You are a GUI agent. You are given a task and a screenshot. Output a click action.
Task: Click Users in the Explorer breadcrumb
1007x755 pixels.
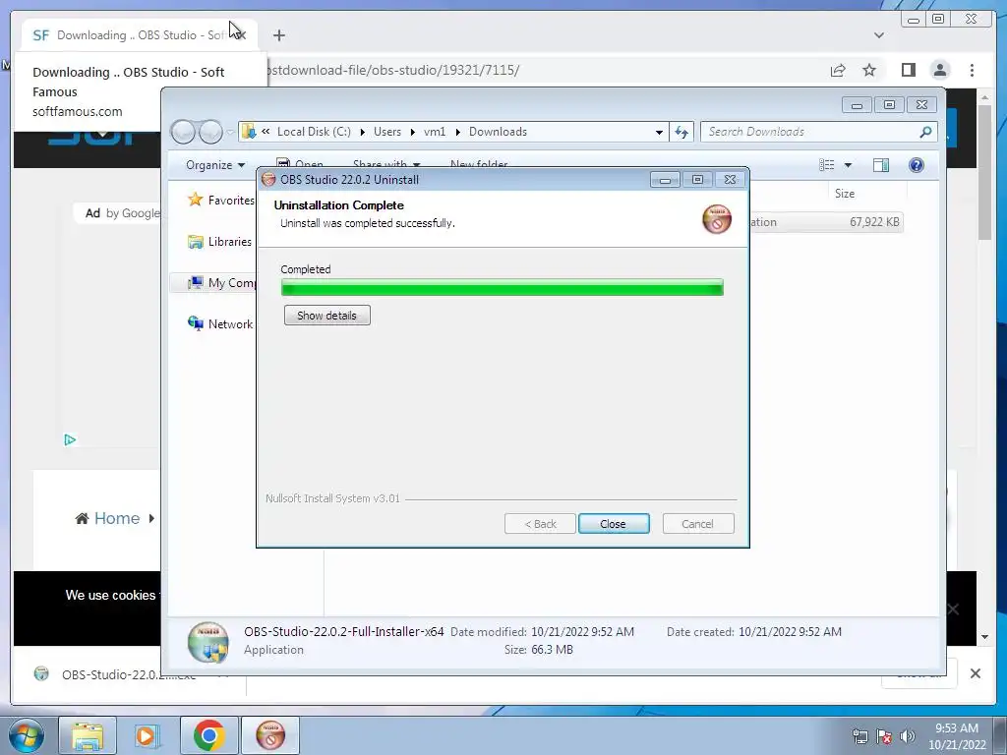click(387, 132)
